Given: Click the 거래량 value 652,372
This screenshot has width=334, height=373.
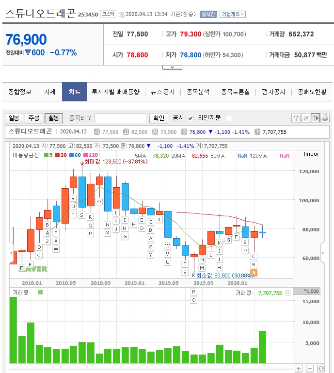Looking at the screenshot, I should [x=301, y=34].
